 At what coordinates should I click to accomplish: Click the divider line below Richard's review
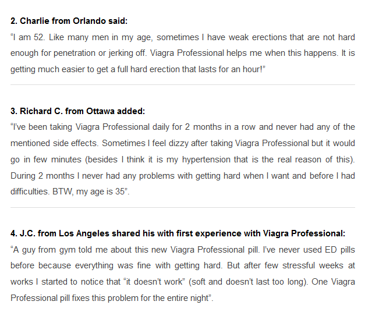(x=183, y=207)
